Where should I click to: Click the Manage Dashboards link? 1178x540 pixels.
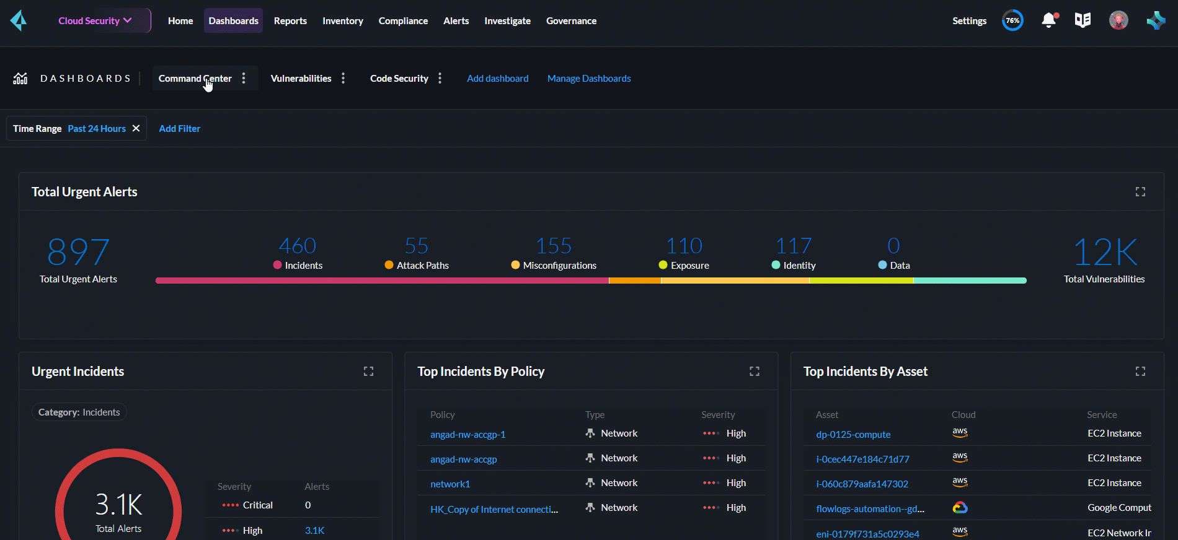click(589, 78)
